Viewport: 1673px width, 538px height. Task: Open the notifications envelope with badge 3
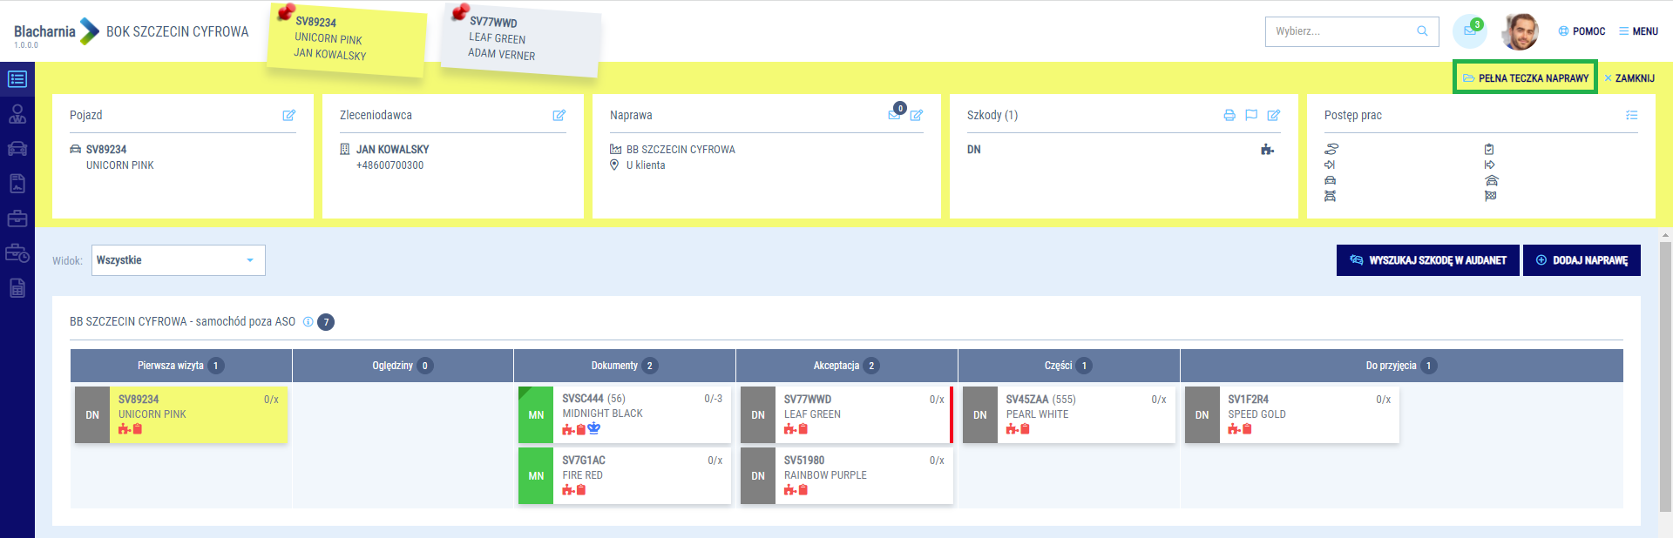pos(1469,31)
